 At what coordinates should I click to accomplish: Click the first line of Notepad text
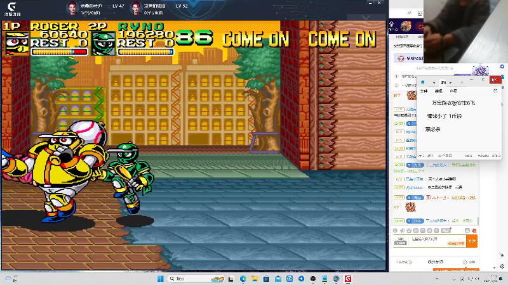453,103
